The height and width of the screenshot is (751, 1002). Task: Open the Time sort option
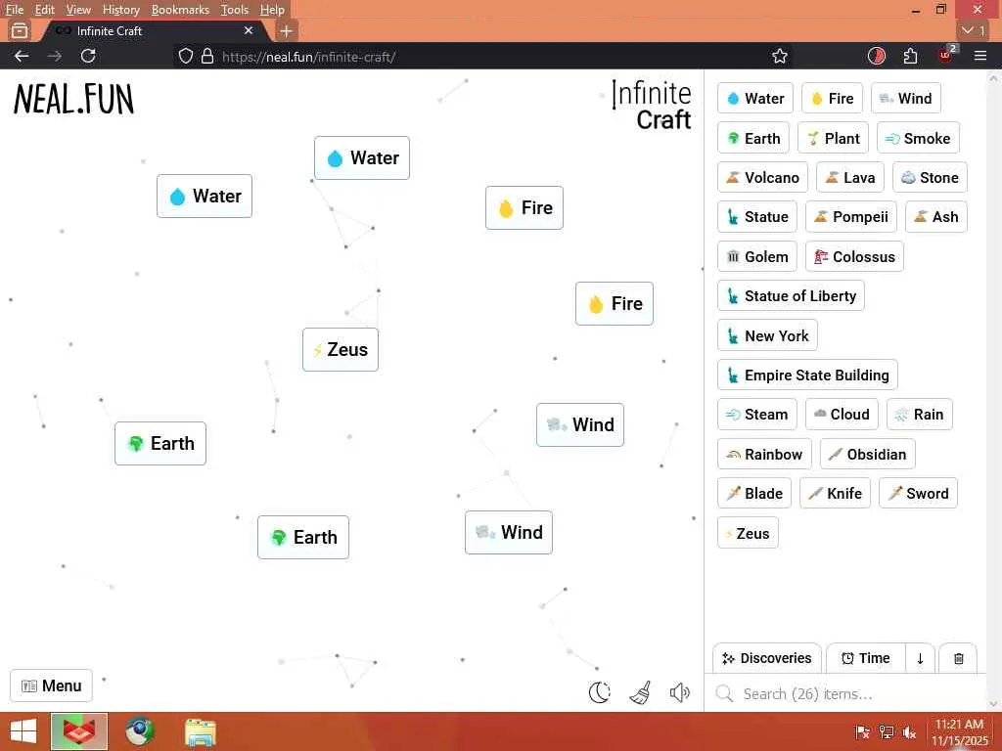866,658
